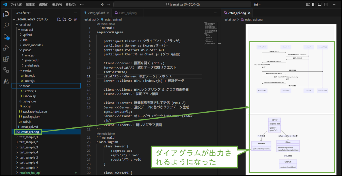The image size is (342, 176).
Task: Open the Azure view in activity bar
Action: point(6,81)
